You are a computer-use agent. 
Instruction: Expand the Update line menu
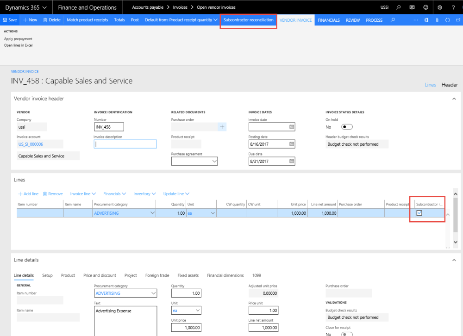tap(176, 194)
